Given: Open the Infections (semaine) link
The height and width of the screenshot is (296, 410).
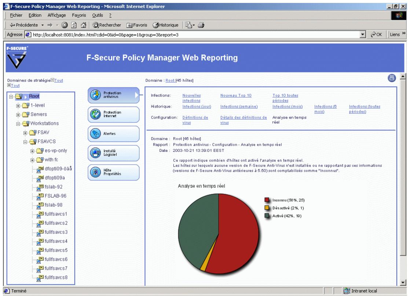Looking at the screenshot, I should tap(239, 106).
